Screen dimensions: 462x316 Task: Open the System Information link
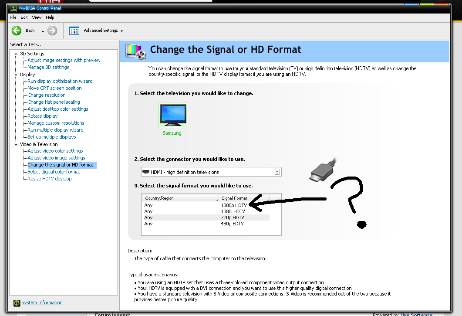click(42, 302)
